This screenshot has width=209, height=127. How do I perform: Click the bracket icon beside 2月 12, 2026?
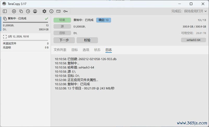click(x=5, y=37)
